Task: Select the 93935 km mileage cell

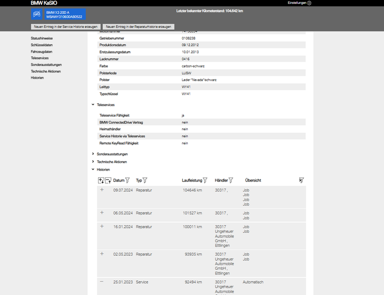Action: (193, 255)
